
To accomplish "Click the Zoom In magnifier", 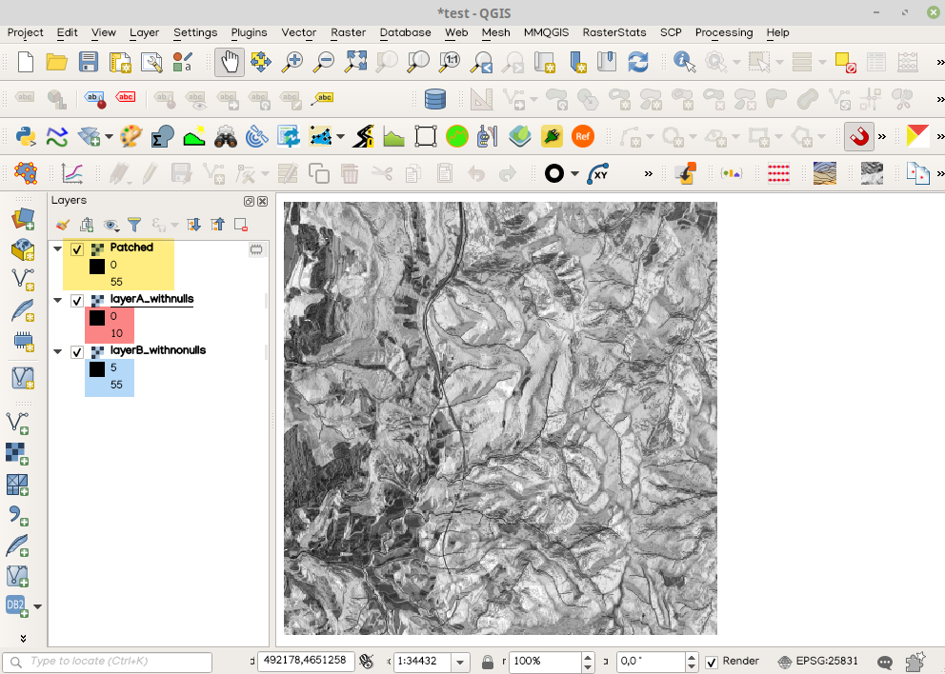I will (x=292, y=62).
